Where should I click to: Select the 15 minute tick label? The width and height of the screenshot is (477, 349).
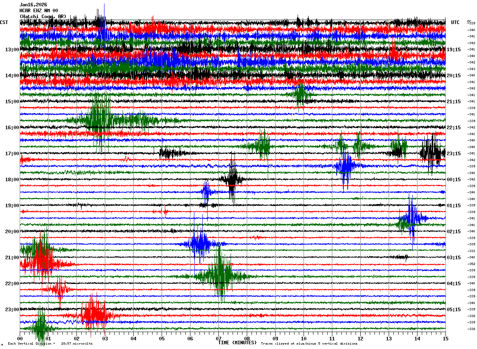(x=445, y=339)
